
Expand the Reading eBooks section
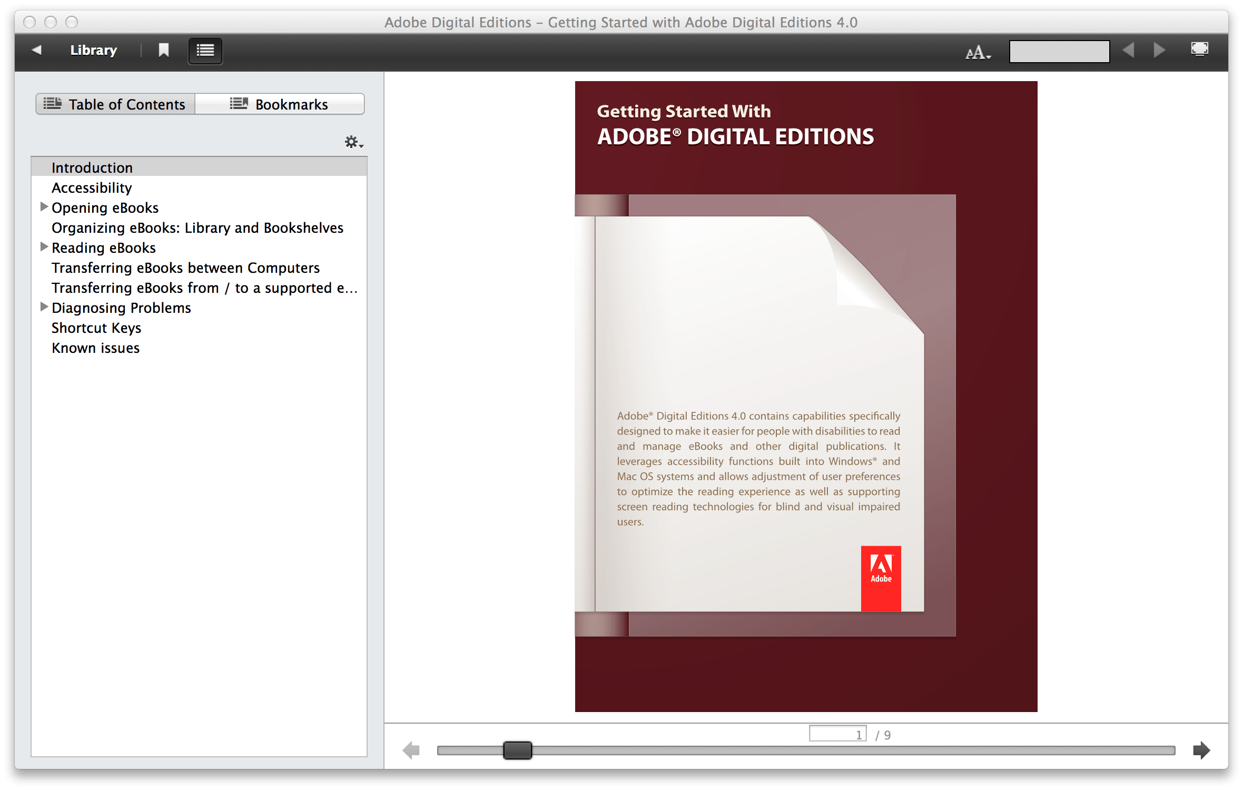coord(44,246)
